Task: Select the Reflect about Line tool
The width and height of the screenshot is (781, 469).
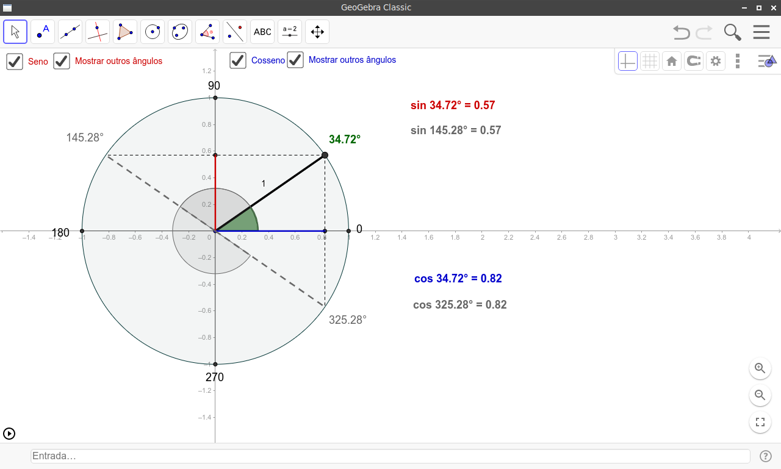Action: click(x=235, y=32)
